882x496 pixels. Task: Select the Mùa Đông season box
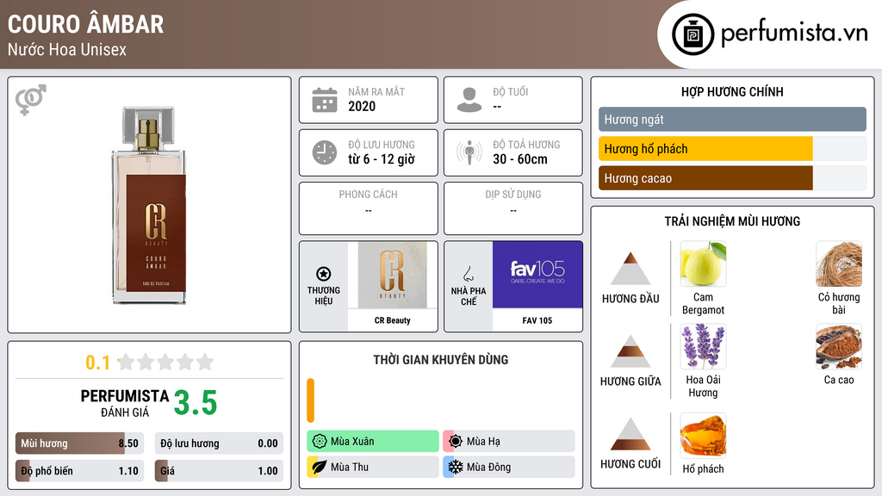click(509, 467)
